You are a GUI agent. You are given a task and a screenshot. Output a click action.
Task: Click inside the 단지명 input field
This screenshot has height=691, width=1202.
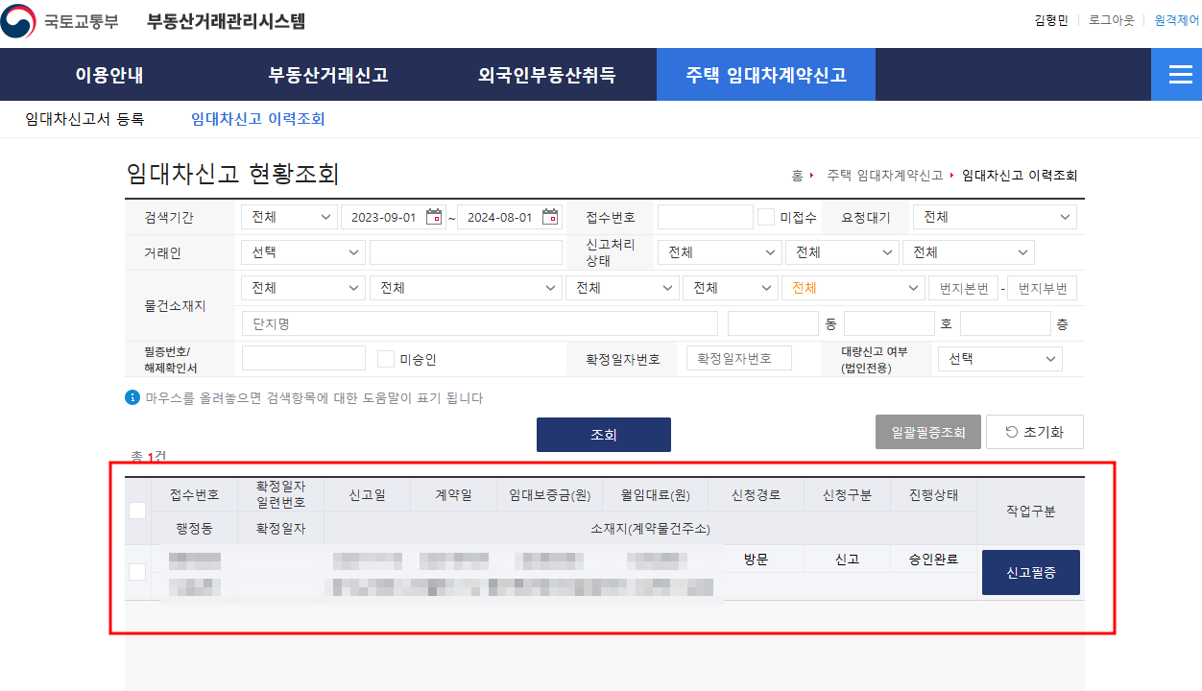pos(480,323)
